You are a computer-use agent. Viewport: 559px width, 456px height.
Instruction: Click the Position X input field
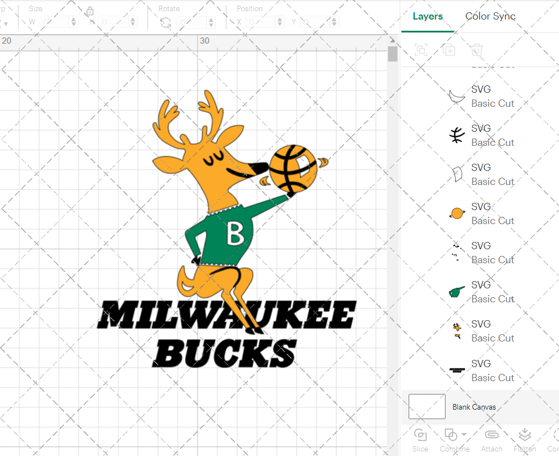pyautogui.click(x=261, y=22)
